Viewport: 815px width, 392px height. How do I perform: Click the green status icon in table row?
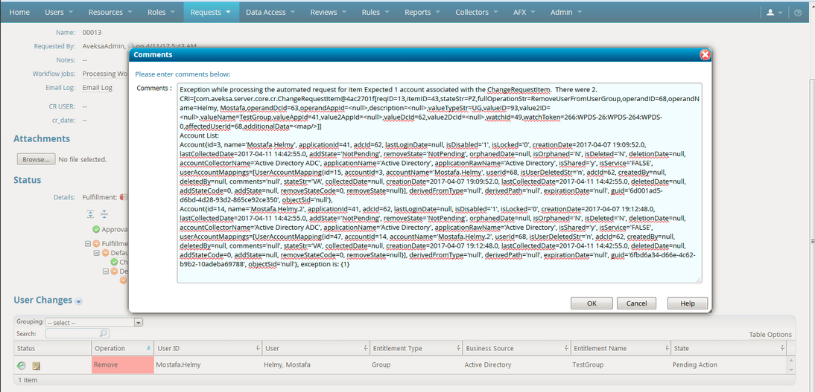[22, 365]
